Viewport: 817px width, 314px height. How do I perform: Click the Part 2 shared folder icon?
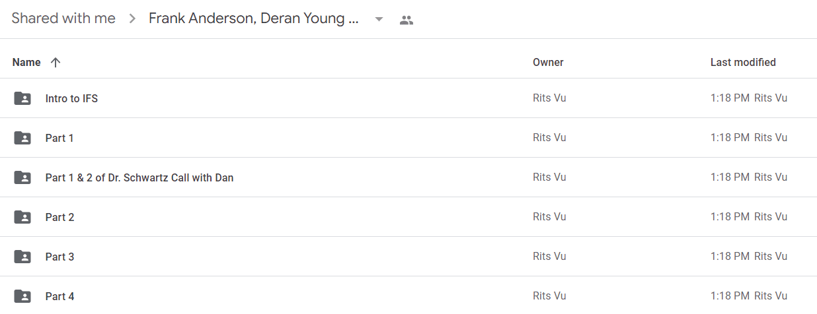(x=22, y=217)
